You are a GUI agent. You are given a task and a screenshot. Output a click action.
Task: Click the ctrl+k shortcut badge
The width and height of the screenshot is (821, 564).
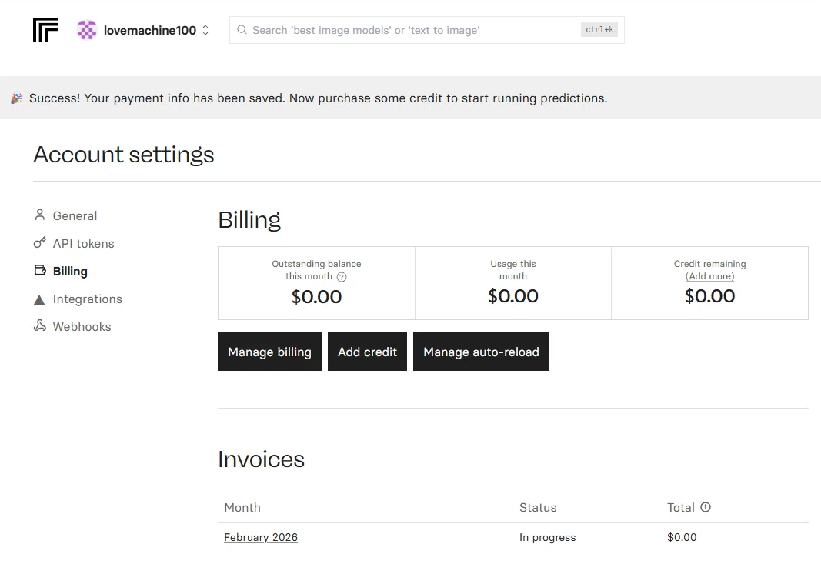599,30
